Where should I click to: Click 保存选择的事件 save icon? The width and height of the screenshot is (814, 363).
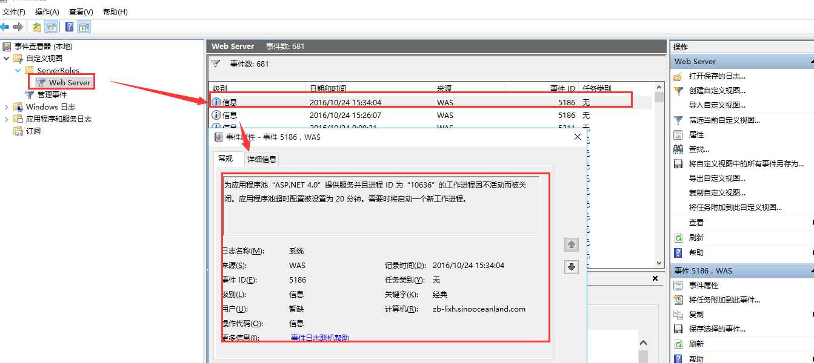678,329
